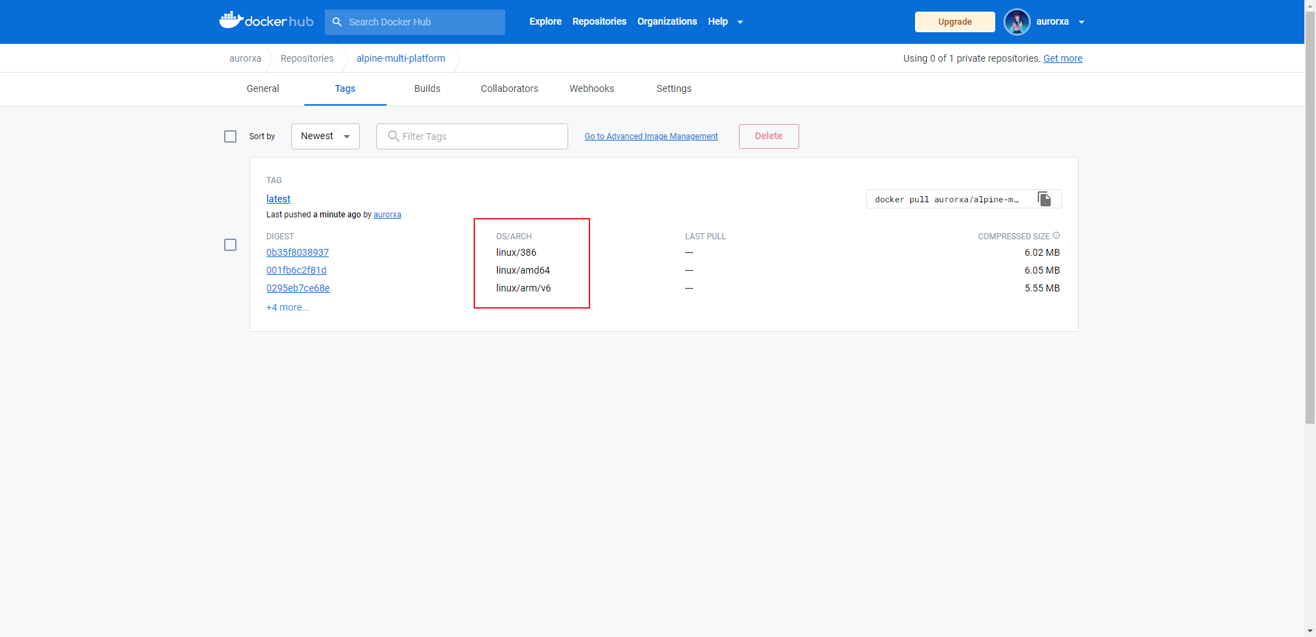Image resolution: width=1316 pixels, height=637 pixels.
Task: Open the Explore menu item
Action: tap(545, 21)
